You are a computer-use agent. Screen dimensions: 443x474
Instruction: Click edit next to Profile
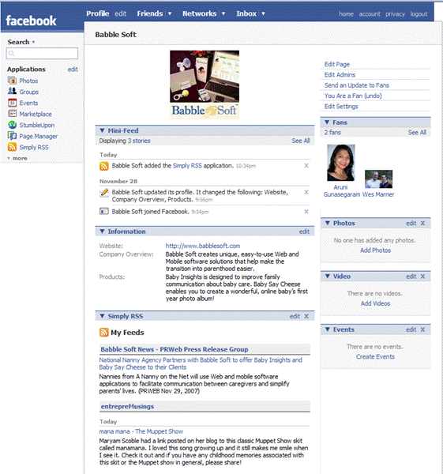[120, 13]
